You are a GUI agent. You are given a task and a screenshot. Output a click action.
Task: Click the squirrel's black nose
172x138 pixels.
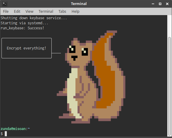click(74, 58)
